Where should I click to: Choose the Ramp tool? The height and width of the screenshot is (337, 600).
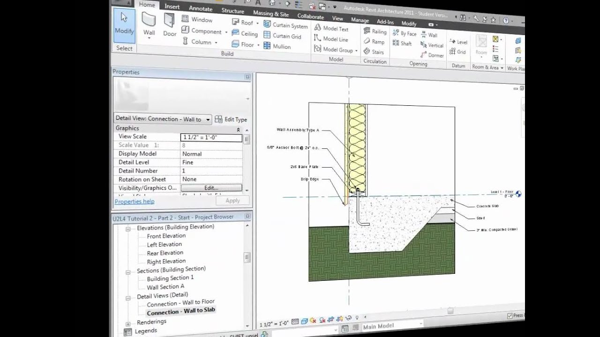(x=374, y=42)
